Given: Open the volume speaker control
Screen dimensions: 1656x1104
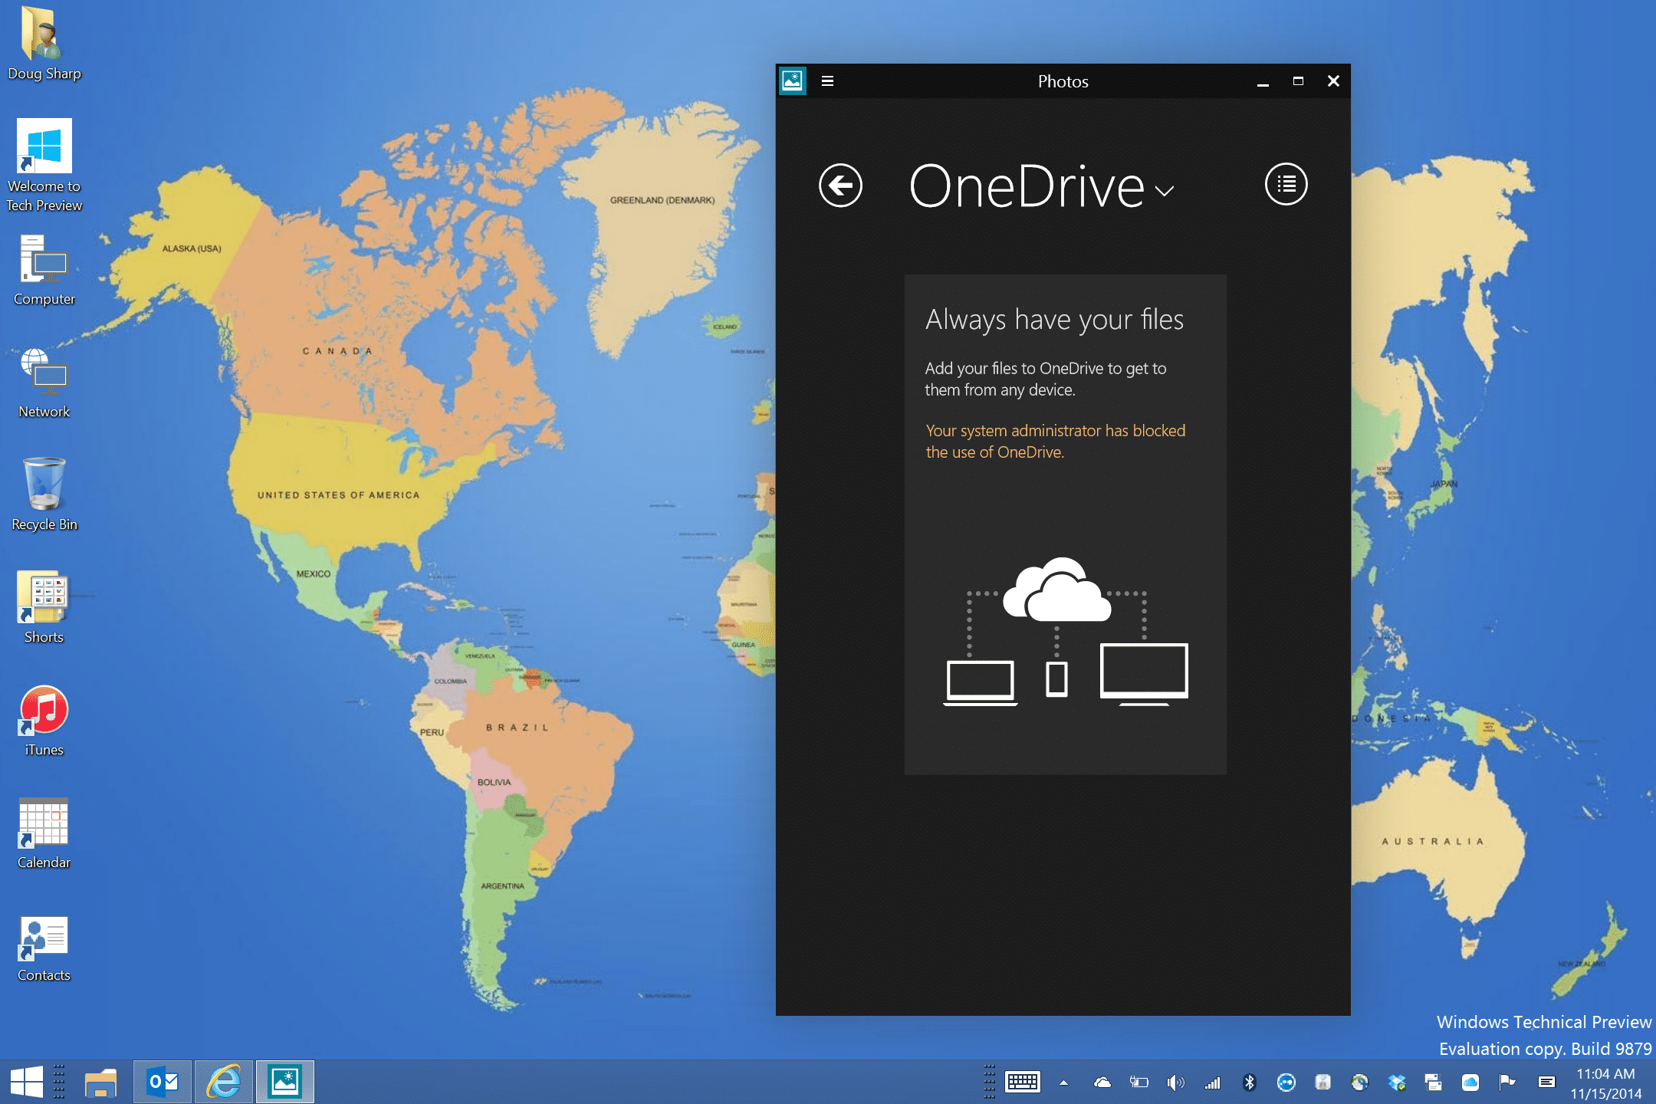Looking at the screenshot, I should coord(1175,1083).
